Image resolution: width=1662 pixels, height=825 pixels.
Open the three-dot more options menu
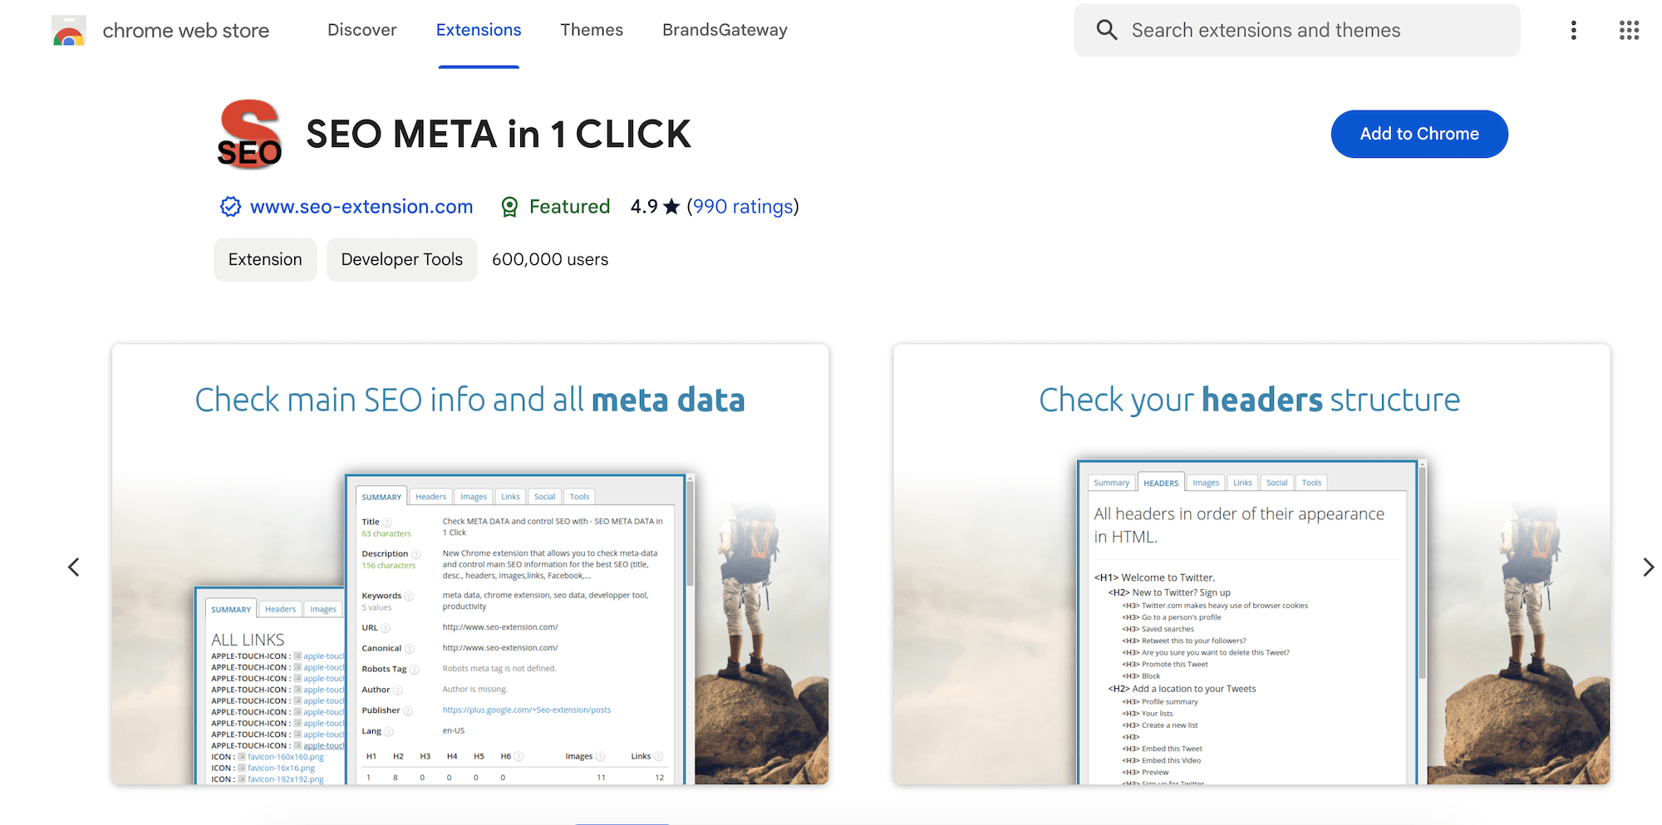point(1573,31)
